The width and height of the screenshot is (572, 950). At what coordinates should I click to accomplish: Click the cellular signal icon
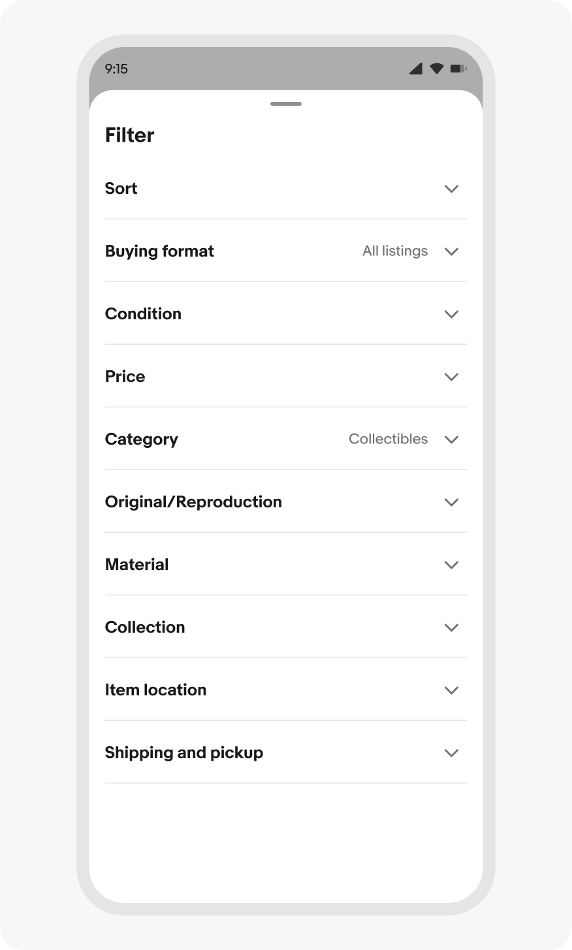pyautogui.click(x=415, y=68)
